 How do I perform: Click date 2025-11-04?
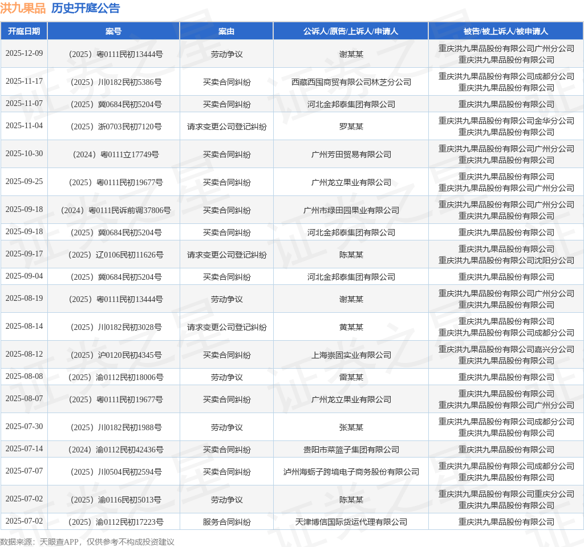[x=24, y=126]
